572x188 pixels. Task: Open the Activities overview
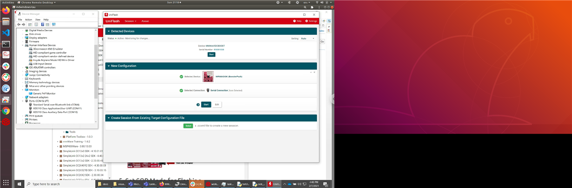pyautogui.click(x=8, y=2)
